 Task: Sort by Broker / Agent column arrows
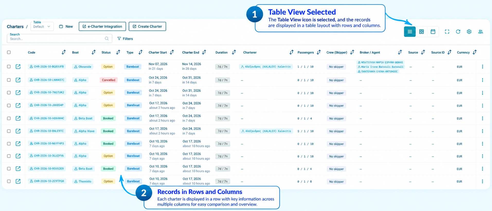[400, 52]
